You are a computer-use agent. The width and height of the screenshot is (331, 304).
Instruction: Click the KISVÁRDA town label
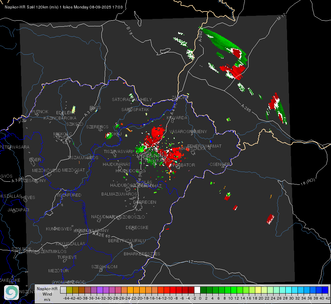177,118
